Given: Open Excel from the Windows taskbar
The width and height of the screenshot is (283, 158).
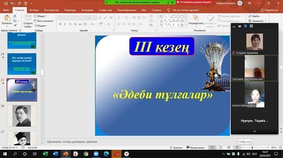Looking at the screenshot, I should pos(45,154).
